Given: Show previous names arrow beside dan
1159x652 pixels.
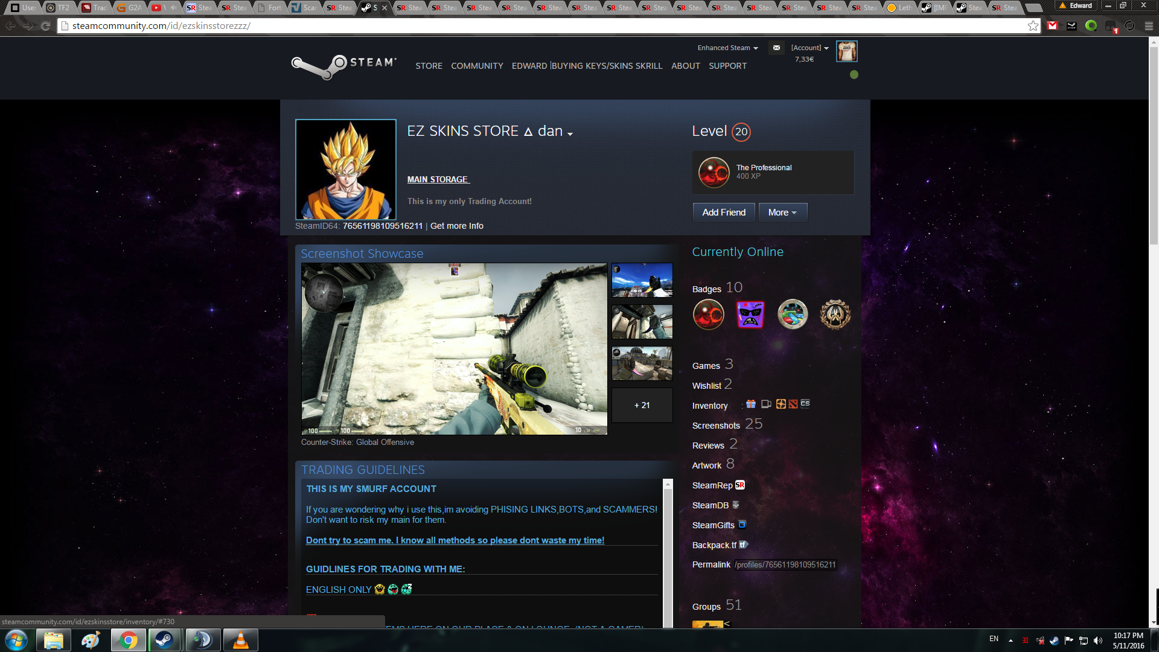Looking at the screenshot, I should tap(570, 134).
